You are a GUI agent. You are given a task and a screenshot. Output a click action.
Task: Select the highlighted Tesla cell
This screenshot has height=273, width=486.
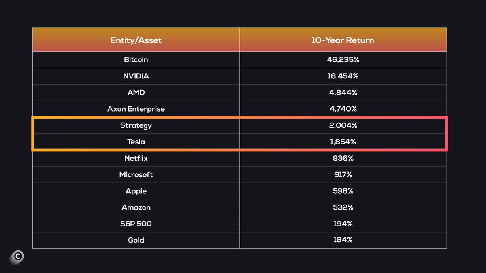pyautogui.click(x=136, y=142)
